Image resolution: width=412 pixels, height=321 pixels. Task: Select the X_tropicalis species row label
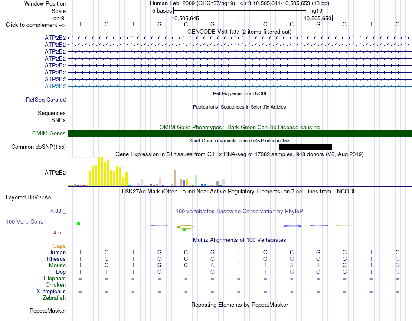point(51,292)
